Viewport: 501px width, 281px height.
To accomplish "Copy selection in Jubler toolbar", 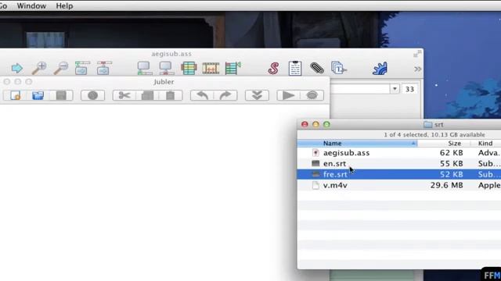I will coord(147,95).
